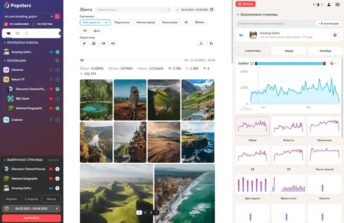Remove Amazing GoPro from selected pages
This screenshot has width=344, height=223.
pyautogui.click(x=57, y=188)
